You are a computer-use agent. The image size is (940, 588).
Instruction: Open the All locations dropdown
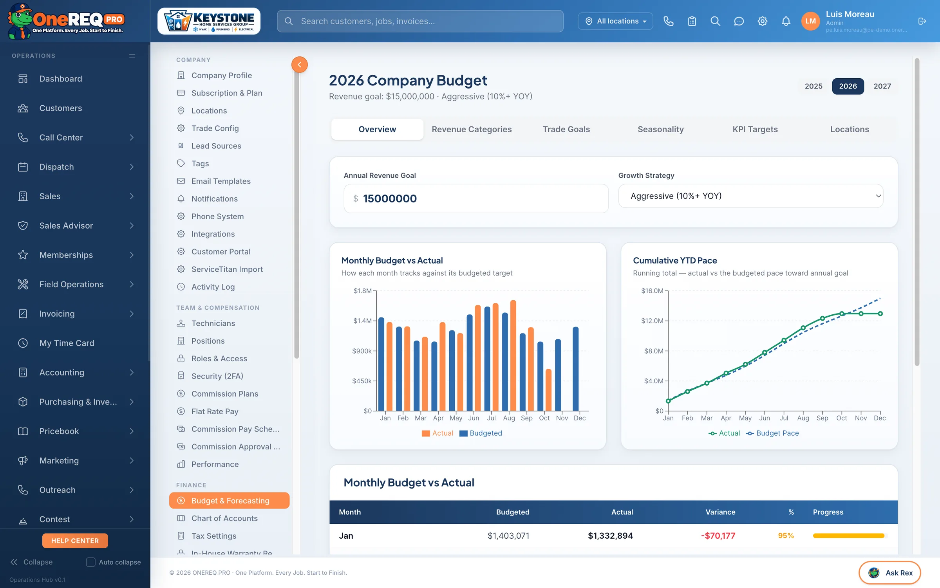coord(615,21)
